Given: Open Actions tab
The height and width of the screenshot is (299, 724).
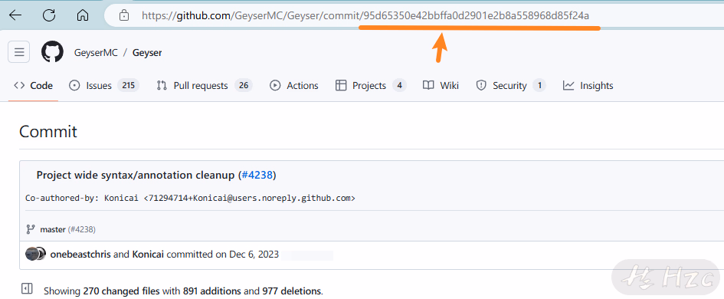Looking at the screenshot, I should tap(293, 86).
